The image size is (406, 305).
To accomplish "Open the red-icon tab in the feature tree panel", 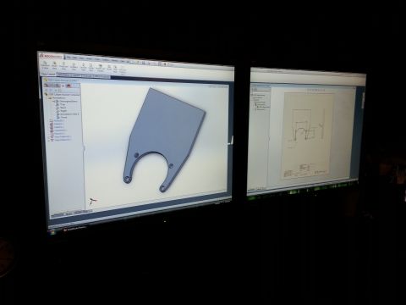I will click(69, 86).
